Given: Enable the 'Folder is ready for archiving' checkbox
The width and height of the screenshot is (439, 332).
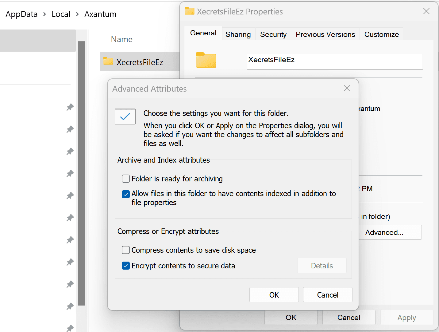Looking at the screenshot, I should point(125,179).
